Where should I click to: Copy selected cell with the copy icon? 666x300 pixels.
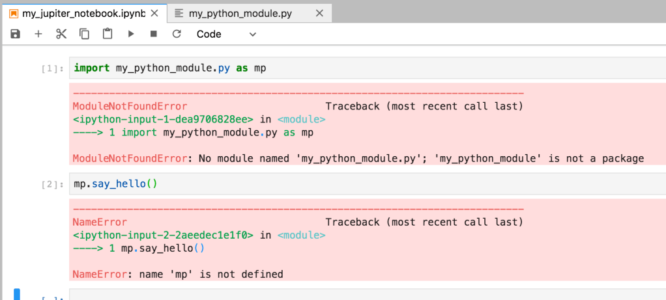tap(85, 34)
